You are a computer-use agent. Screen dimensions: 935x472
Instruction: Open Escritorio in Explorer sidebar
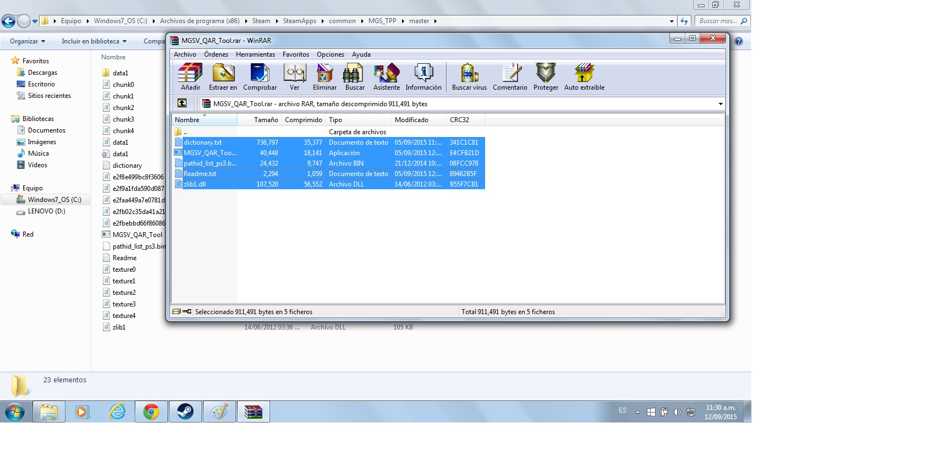click(41, 84)
